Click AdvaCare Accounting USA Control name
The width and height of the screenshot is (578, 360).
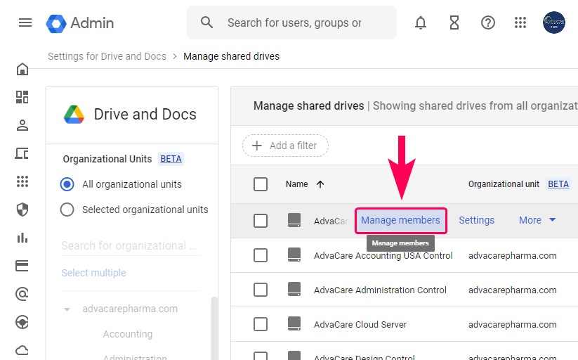pyautogui.click(x=383, y=255)
